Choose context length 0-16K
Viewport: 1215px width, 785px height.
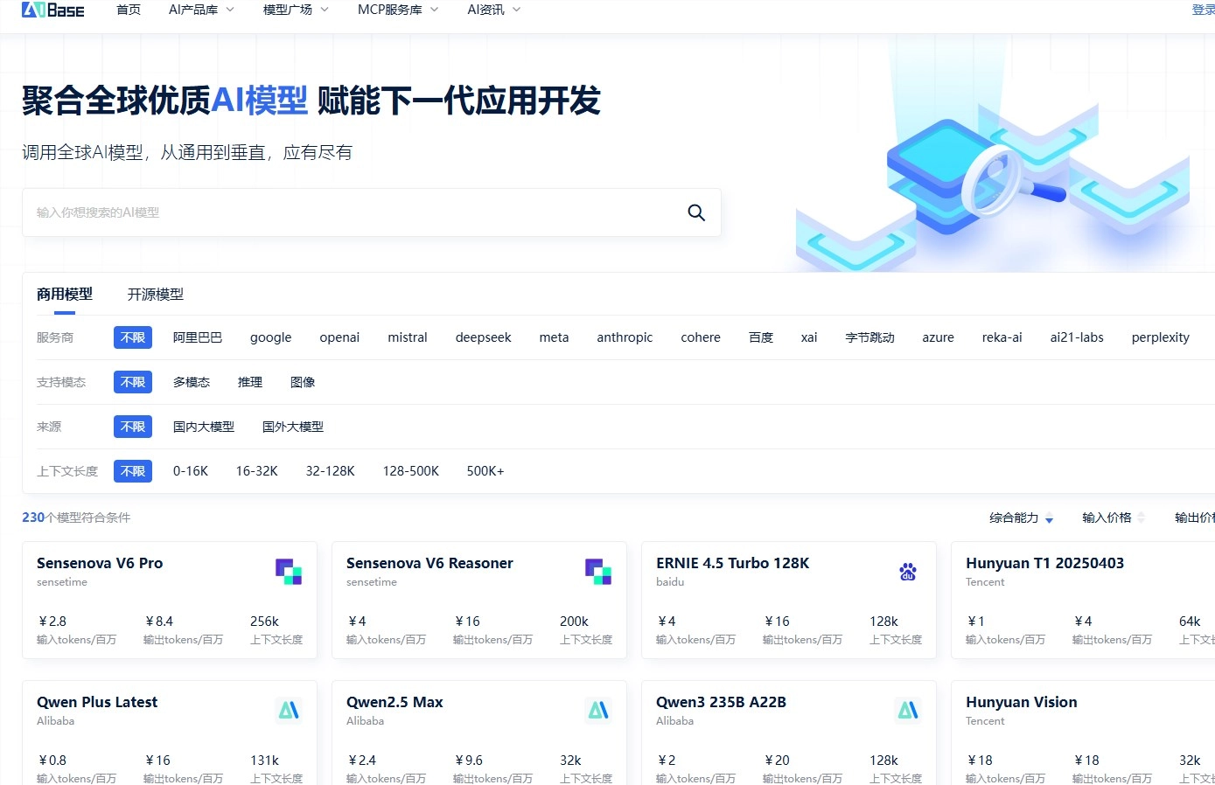(191, 471)
